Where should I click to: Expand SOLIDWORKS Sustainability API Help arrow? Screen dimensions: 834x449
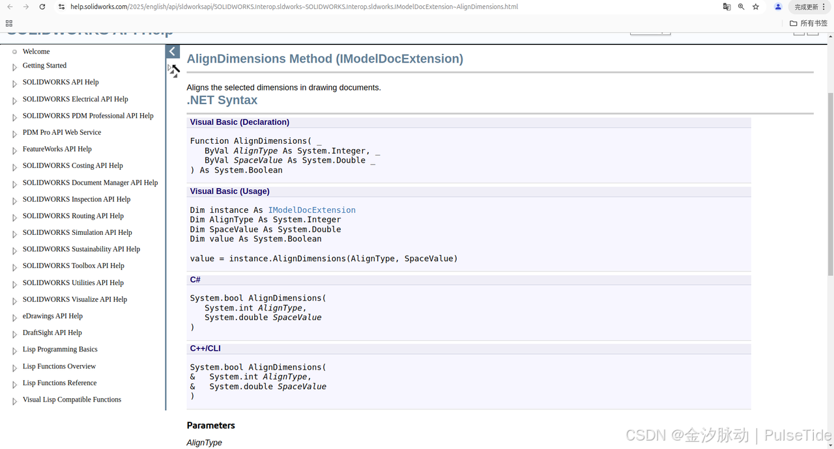(x=14, y=251)
